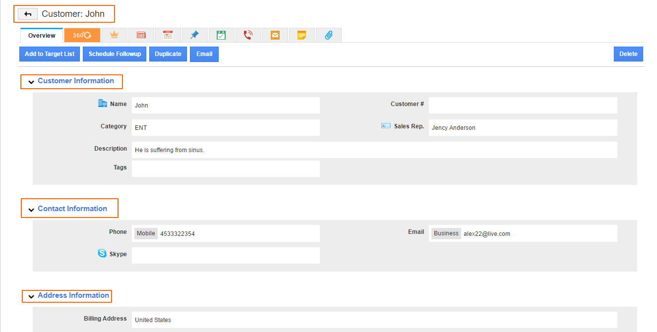Viewport: 657px width, 332px height.
Task: Click the Skype logo icon
Action: point(102,253)
